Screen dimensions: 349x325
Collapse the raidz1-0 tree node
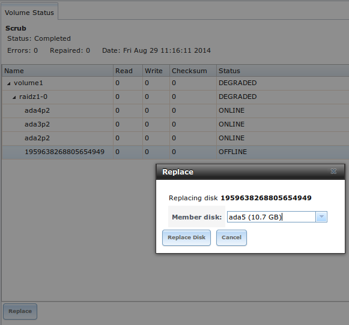tap(14, 97)
